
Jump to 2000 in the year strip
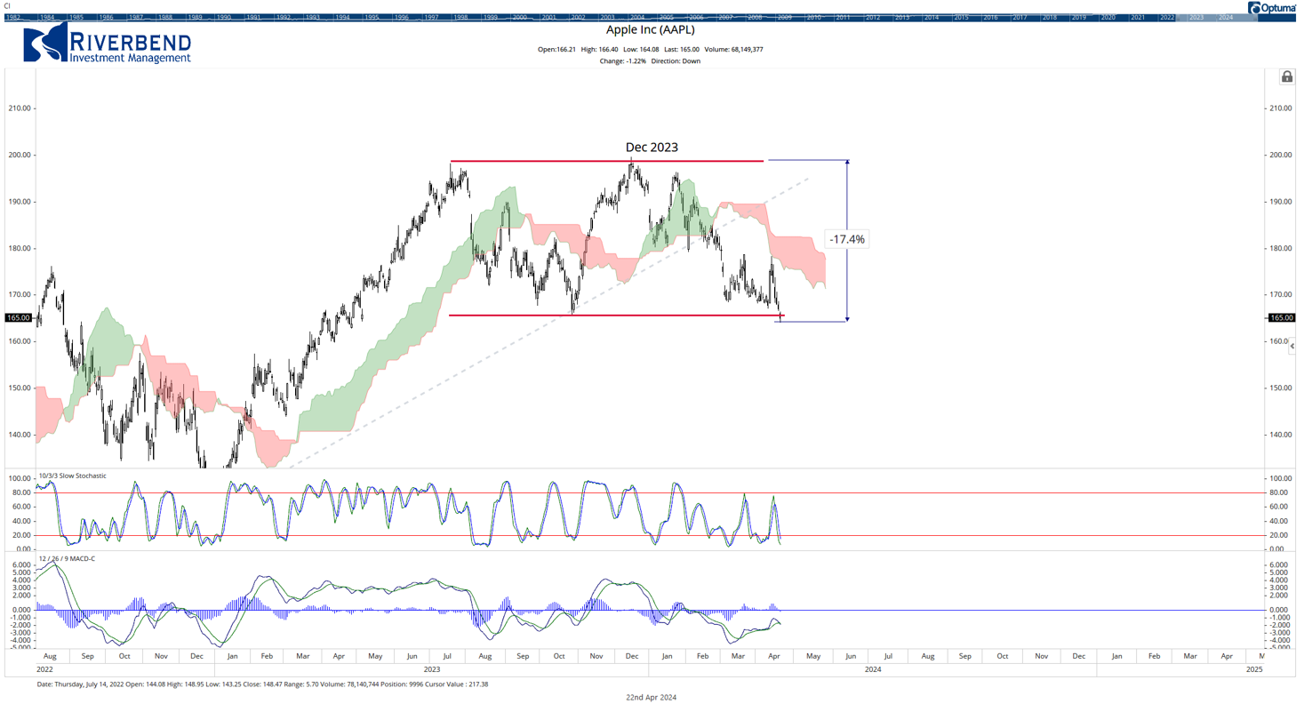point(520,17)
